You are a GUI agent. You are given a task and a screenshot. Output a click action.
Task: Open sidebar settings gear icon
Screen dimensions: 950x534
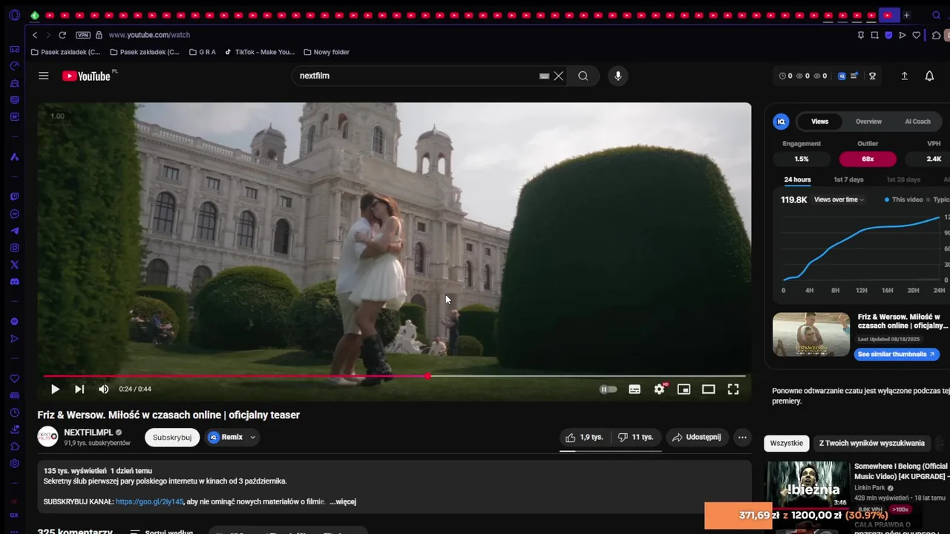pos(14,464)
